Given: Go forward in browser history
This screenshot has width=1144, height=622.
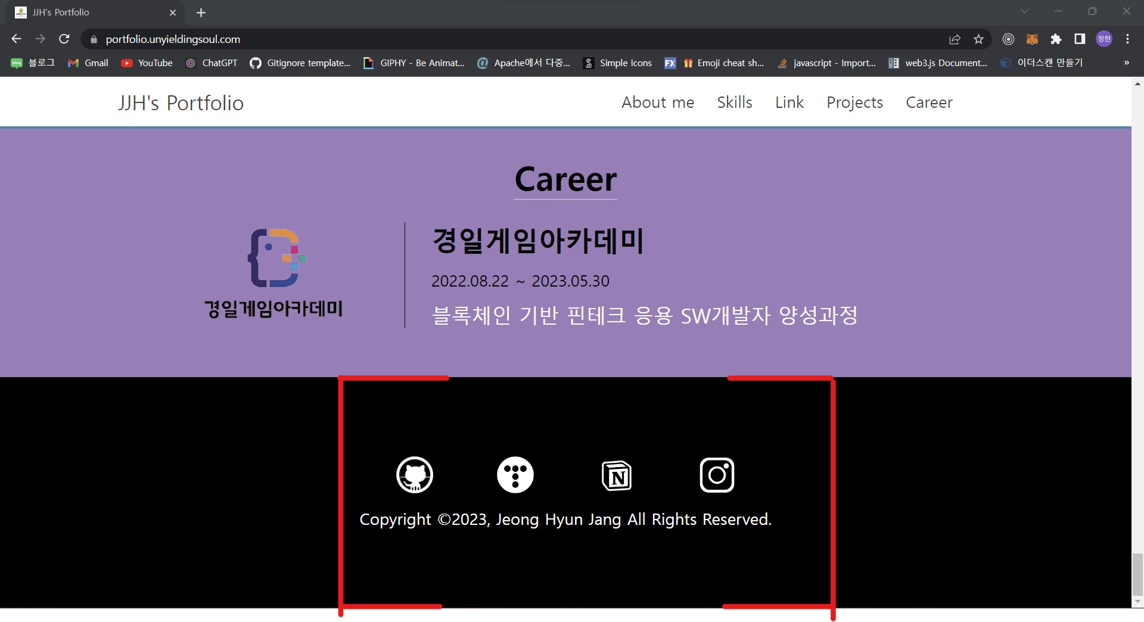Looking at the screenshot, I should point(40,39).
